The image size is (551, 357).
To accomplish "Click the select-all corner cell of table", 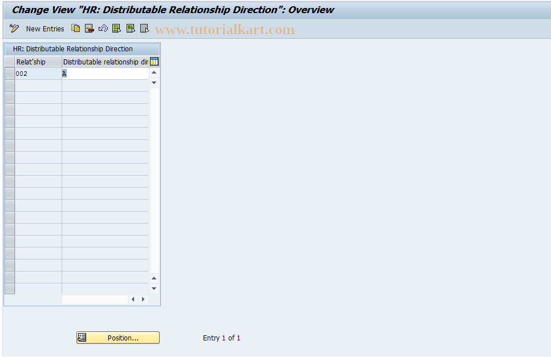I will 10,62.
